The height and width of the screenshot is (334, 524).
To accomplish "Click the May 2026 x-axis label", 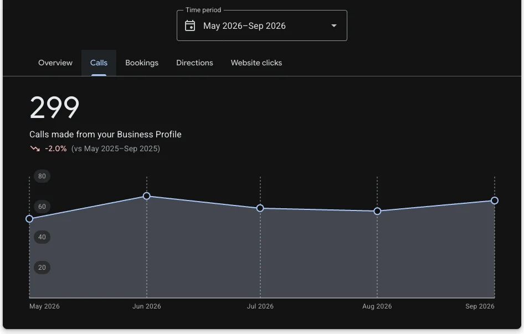I will coord(44,306).
